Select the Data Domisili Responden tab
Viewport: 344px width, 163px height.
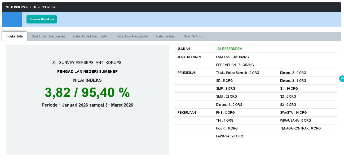[90, 36]
